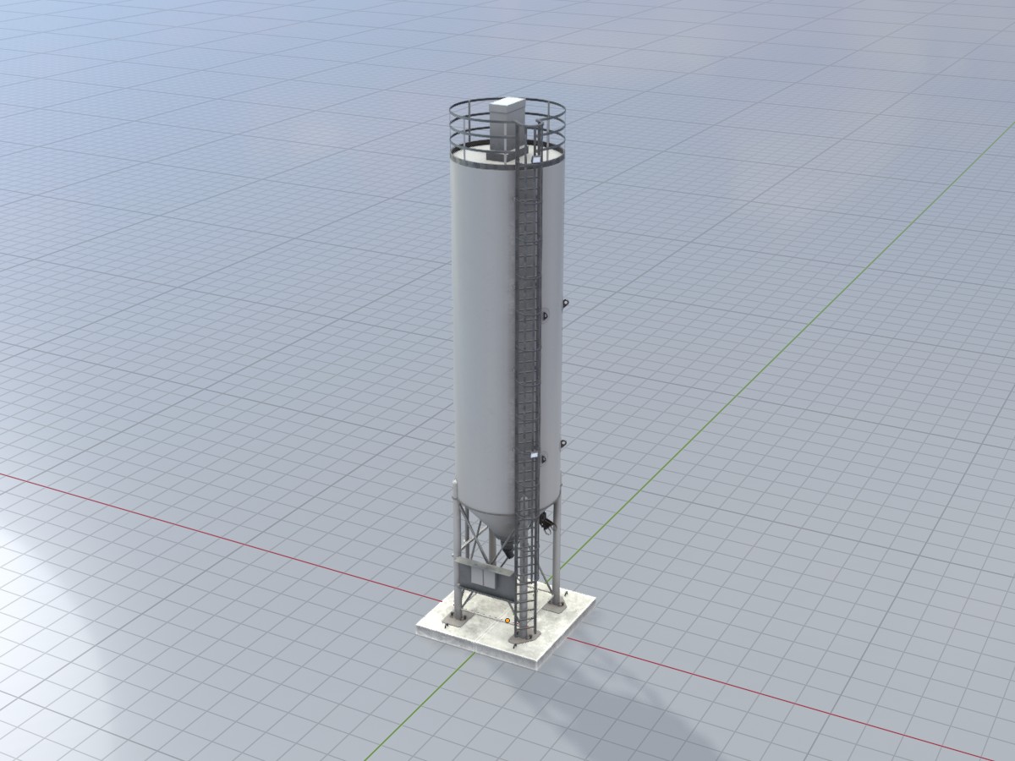The image size is (1015, 761).
Task: Select the small white tag on the ladder
Action: (535, 455)
